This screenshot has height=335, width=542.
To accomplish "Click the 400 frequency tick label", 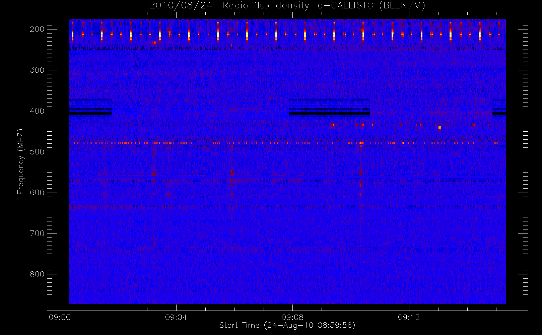I will pyautogui.click(x=37, y=111).
